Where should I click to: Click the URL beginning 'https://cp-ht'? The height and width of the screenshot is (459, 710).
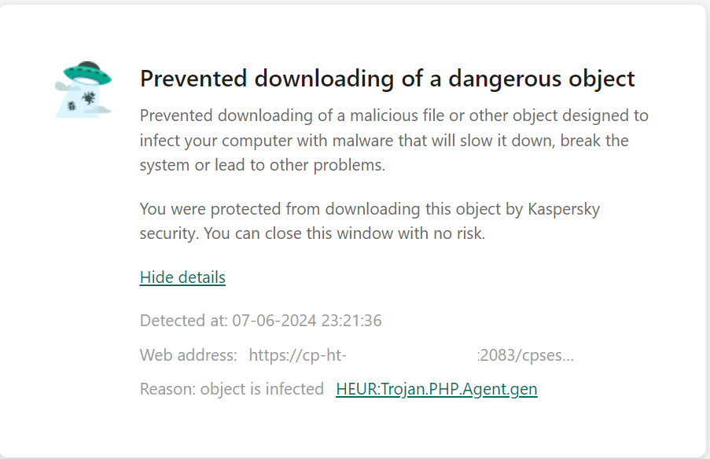point(296,354)
